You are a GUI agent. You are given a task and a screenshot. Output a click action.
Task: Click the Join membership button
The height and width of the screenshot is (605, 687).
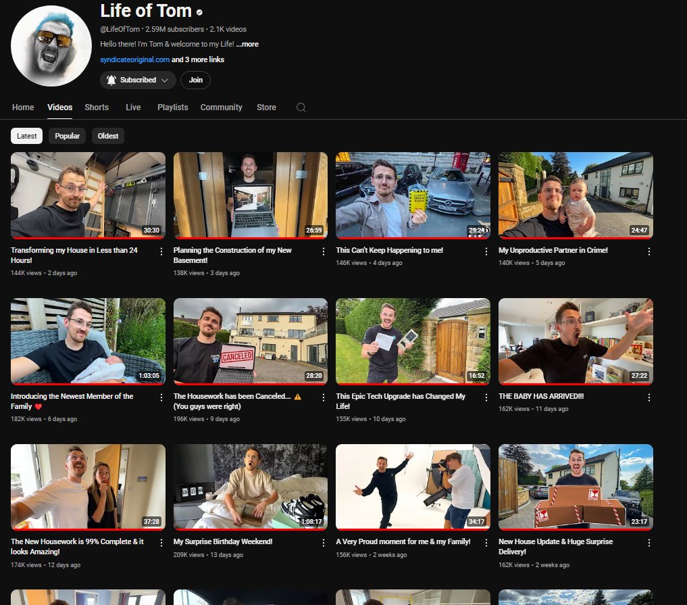(195, 80)
